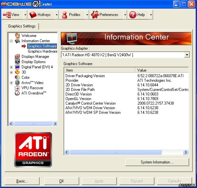Click the Profiles person icon

coord(64,15)
